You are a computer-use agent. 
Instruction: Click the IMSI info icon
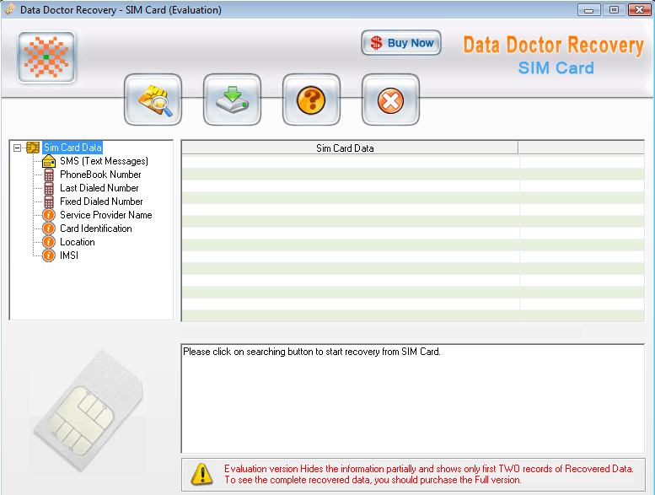click(49, 256)
